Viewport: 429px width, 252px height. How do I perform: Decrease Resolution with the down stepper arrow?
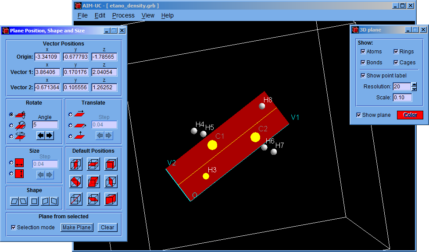point(414,89)
